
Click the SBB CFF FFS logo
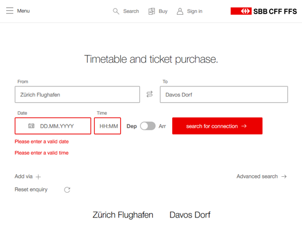click(x=263, y=11)
